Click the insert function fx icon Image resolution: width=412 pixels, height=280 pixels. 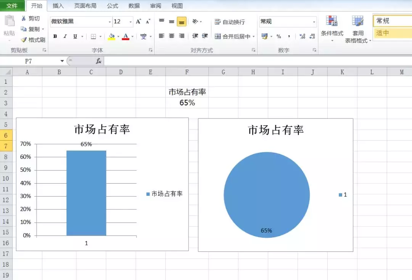click(98, 61)
